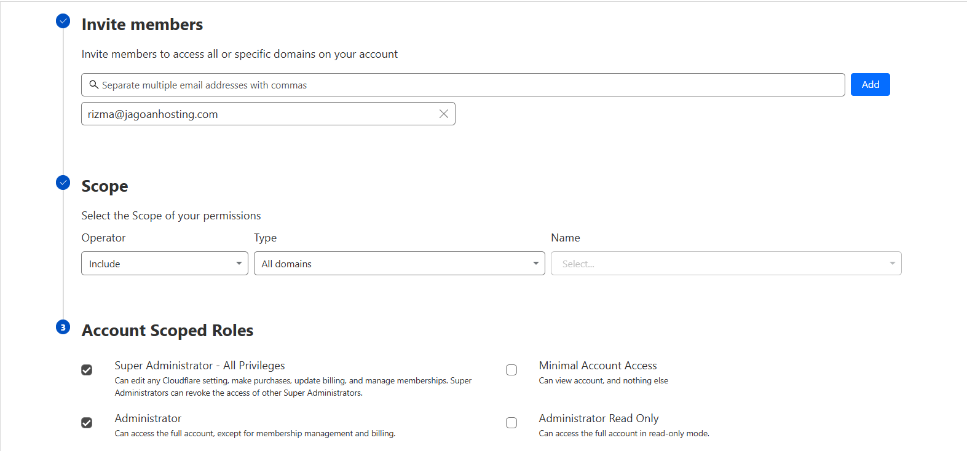Check the Administrator Read Only checkbox
967x451 pixels.
tap(511, 423)
